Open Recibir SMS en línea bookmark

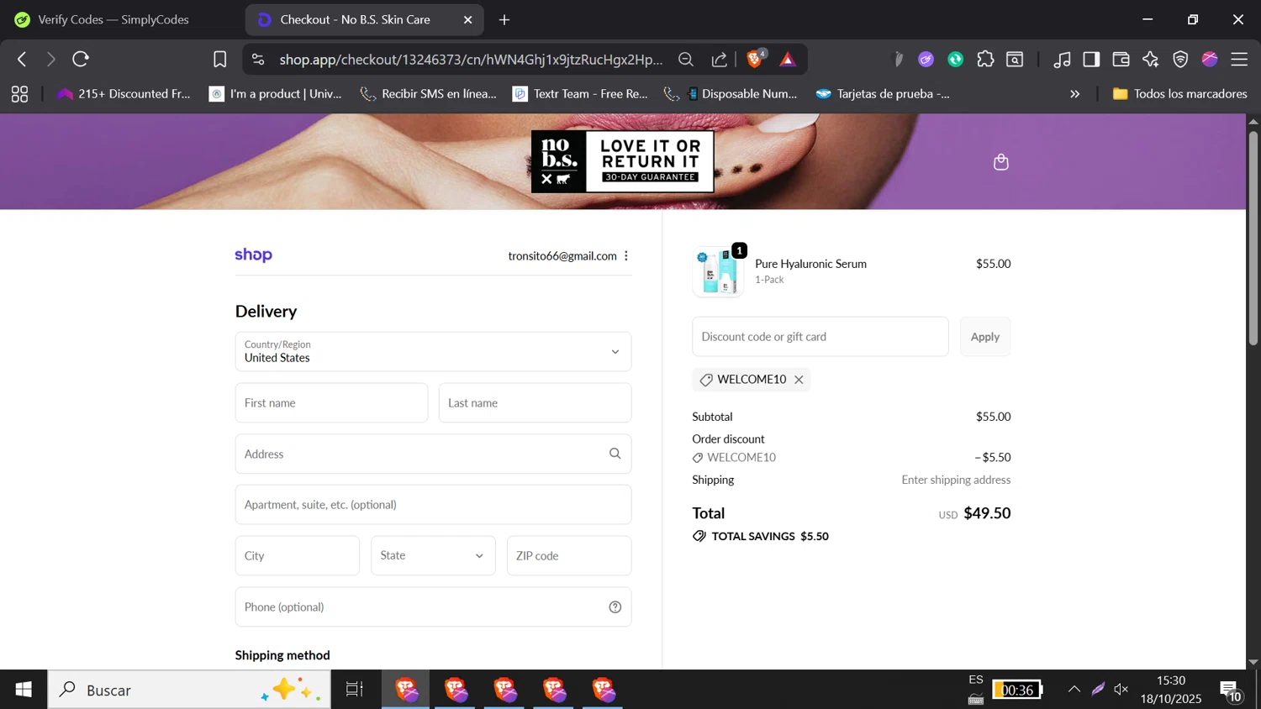(429, 94)
